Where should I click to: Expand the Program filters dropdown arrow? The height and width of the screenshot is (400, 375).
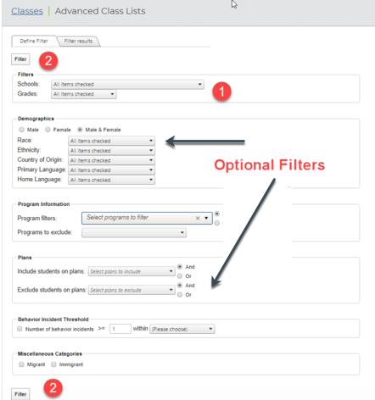[x=206, y=218]
